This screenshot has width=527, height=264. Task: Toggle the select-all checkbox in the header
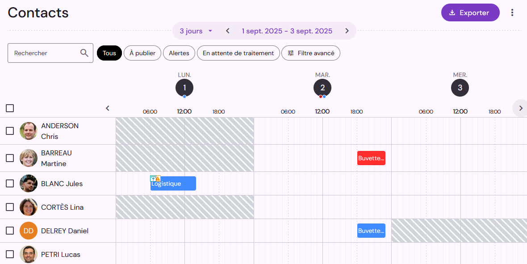pos(10,108)
